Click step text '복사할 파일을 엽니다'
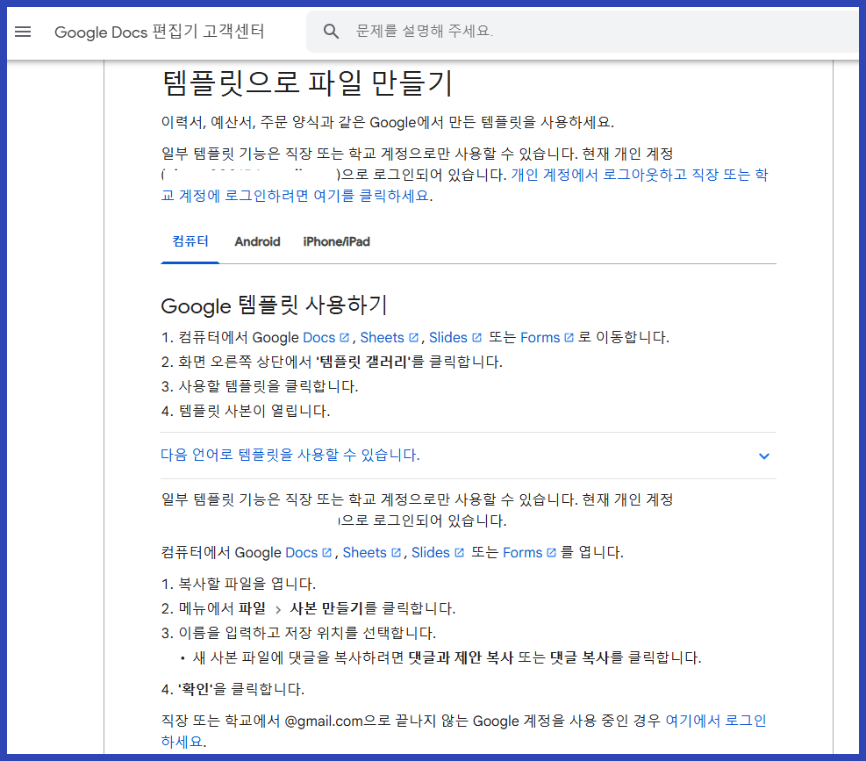Image resolution: width=866 pixels, height=761 pixels. pos(247,584)
